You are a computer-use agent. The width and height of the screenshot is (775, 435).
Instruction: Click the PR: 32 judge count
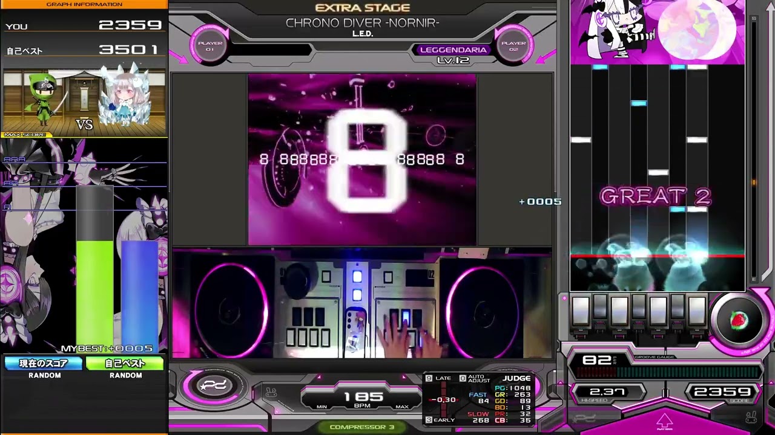512,414
